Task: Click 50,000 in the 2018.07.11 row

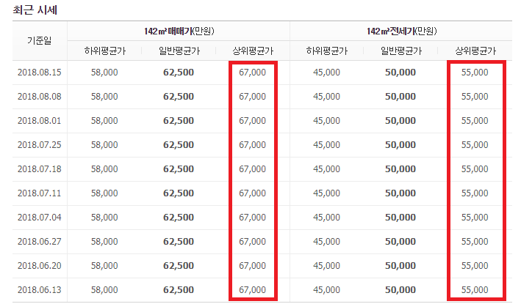Action: pos(400,193)
